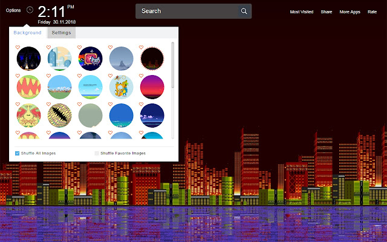Image resolution: width=387 pixels, height=242 pixels.
Task: Enable the Shuffle Favorite Images checkbox
Action: pos(97,153)
